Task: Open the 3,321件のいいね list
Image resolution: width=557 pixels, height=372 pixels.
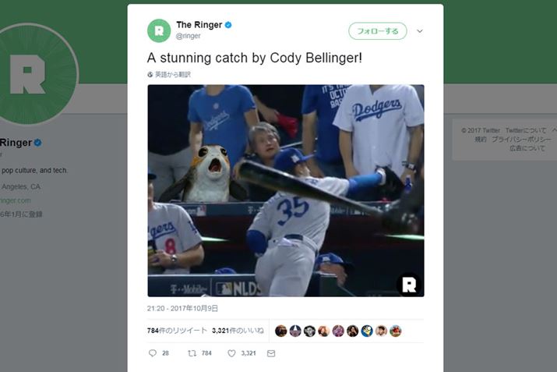Action: (x=238, y=331)
